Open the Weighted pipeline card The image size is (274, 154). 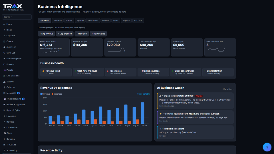pos(120,47)
